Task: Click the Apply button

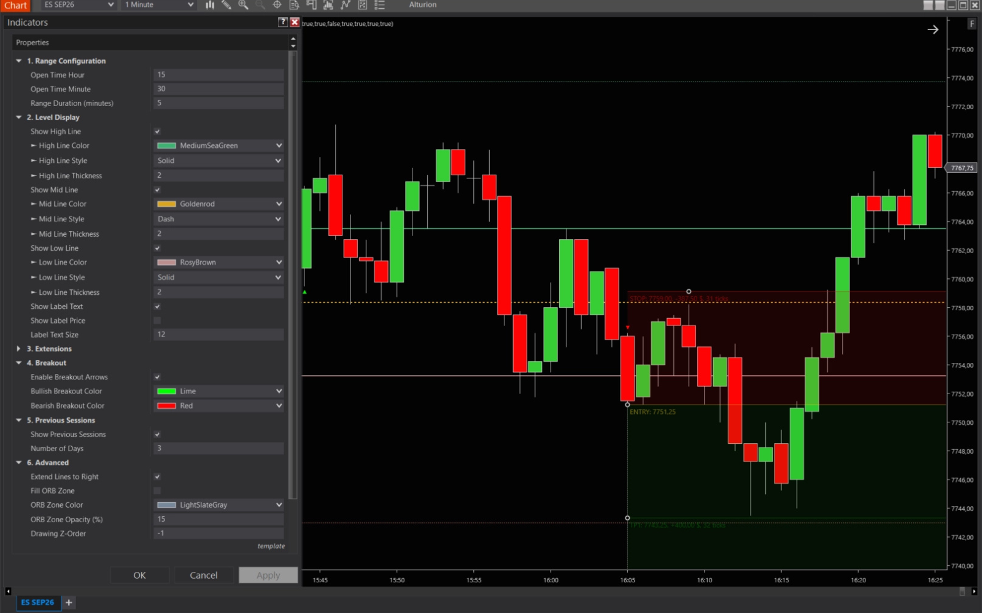Action: pos(268,575)
